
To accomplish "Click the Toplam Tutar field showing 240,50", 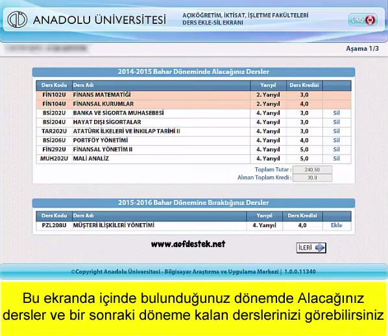I will coord(312,170).
